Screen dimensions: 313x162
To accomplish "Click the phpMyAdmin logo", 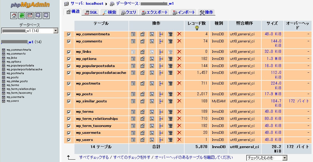I will click(30, 4).
